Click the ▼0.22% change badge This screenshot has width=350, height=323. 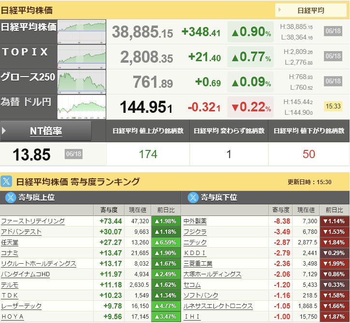click(251, 107)
